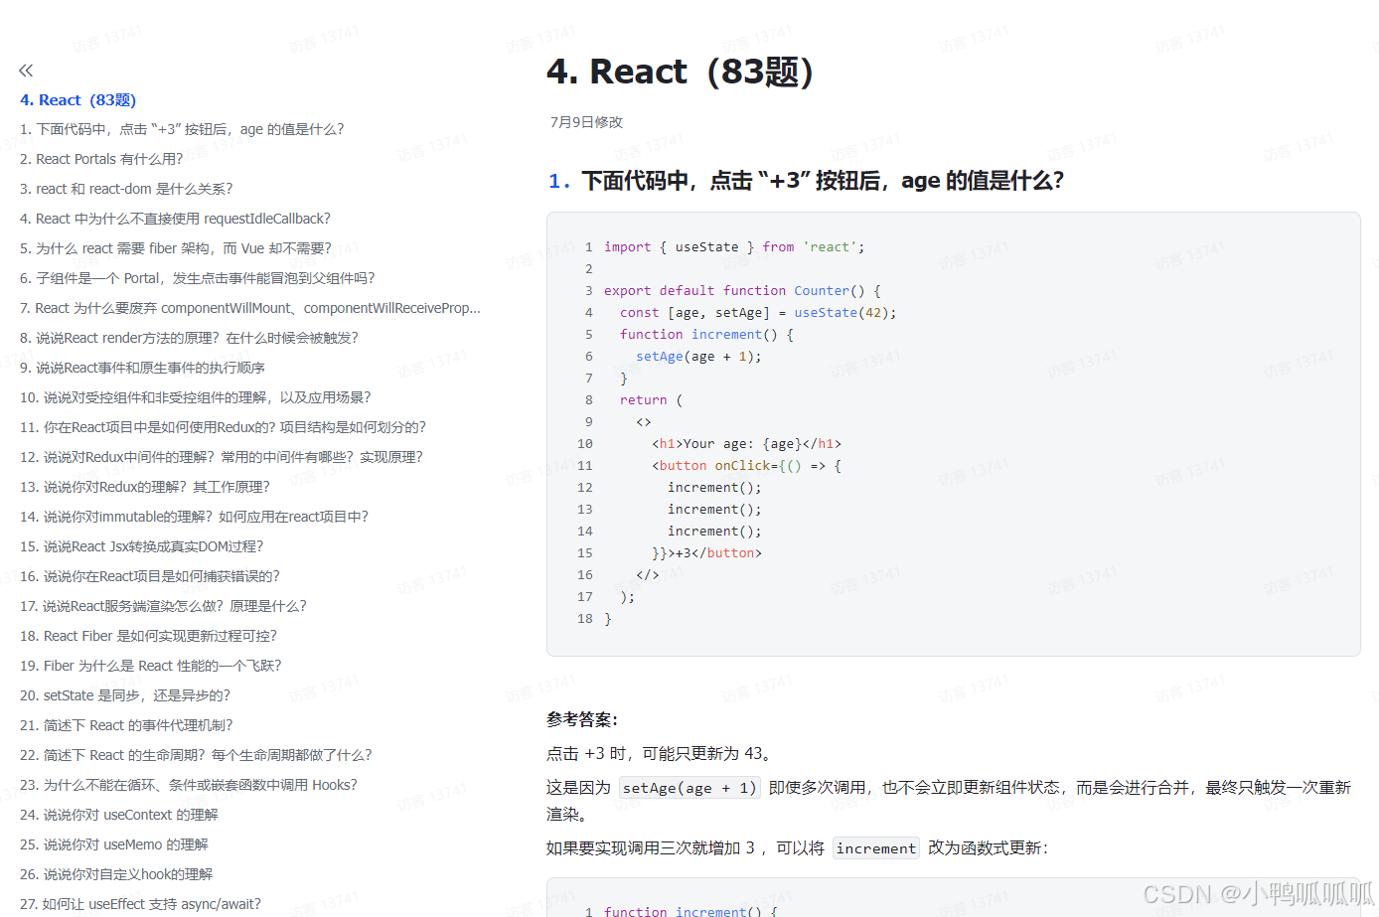Click the '4. React（83题）' chapter heading link
The height and width of the screenshot is (917, 1379).
click(78, 99)
